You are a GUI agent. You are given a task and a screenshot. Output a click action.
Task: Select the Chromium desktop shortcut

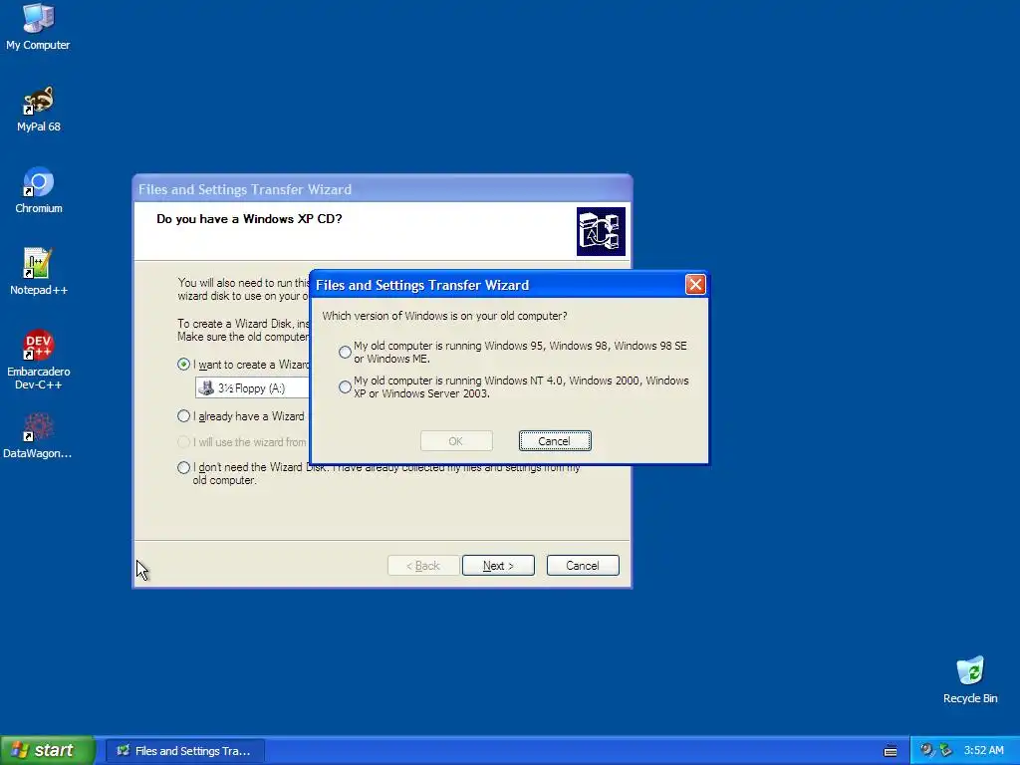click(x=39, y=190)
